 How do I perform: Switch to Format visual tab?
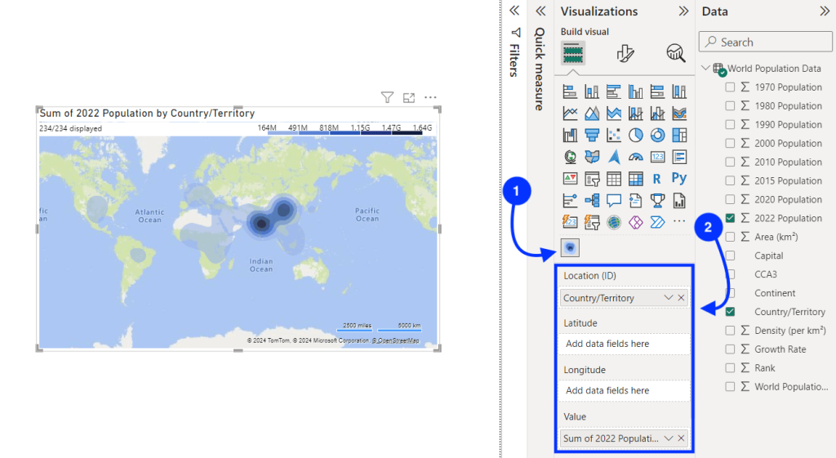(x=625, y=53)
